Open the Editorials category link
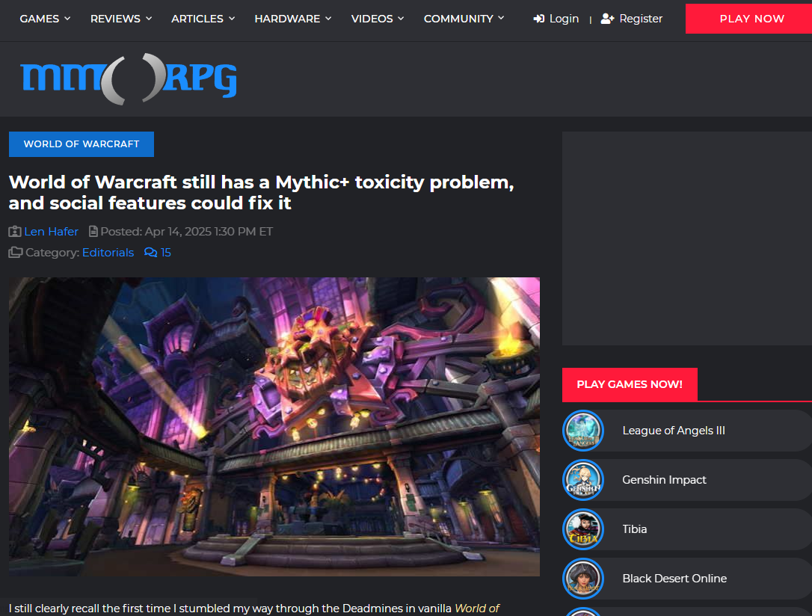Viewport: 812px width, 616px height. tap(108, 253)
